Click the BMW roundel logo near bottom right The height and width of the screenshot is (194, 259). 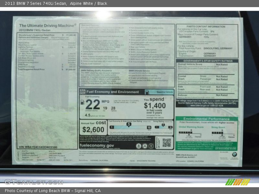click(x=234, y=155)
